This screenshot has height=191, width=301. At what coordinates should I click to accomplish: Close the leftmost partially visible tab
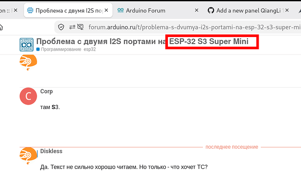coord(16,10)
